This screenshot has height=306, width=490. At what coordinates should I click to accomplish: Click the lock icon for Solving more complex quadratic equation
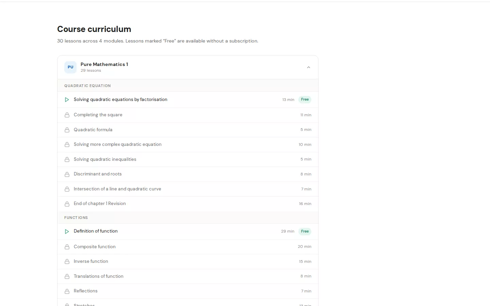coord(67,144)
